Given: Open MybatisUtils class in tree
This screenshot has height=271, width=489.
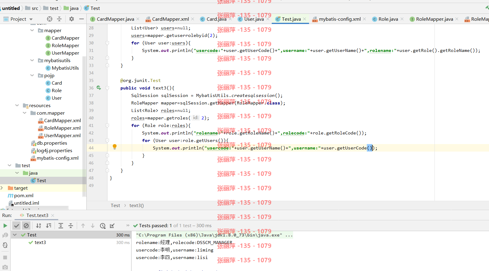Looking at the screenshot, I should pyautogui.click(x=62, y=68).
